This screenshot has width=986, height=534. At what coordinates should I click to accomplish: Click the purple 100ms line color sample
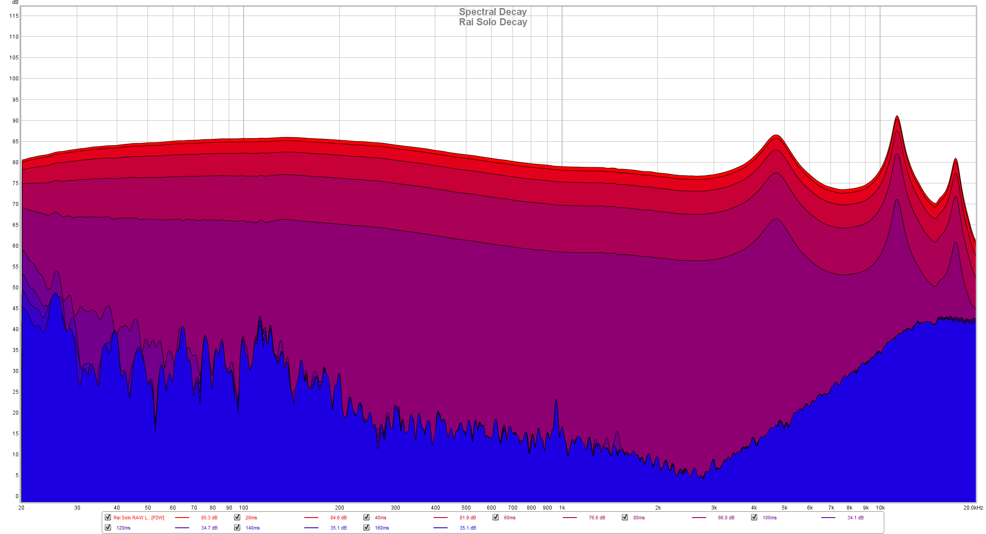coord(828,518)
